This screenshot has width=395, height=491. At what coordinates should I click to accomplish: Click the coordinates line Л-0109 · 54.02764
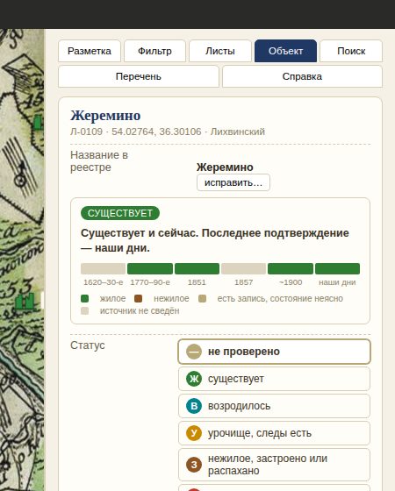(x=168, y=132)
